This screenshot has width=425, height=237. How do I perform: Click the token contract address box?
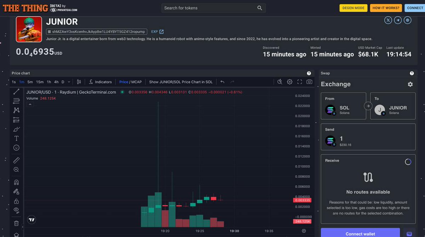coord(97,32)
